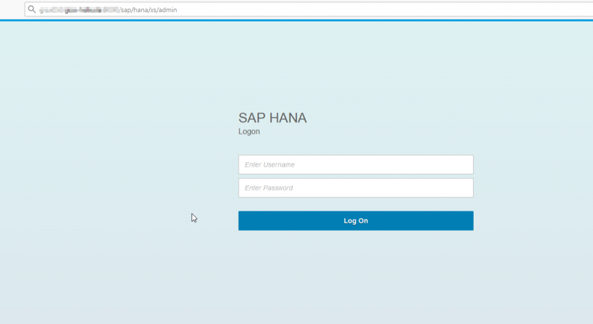Viewport: 593px width, 324px height.
Task: Click the search magnifier icon in address bar
Action: pyautogui.click(x=32, y=9)
